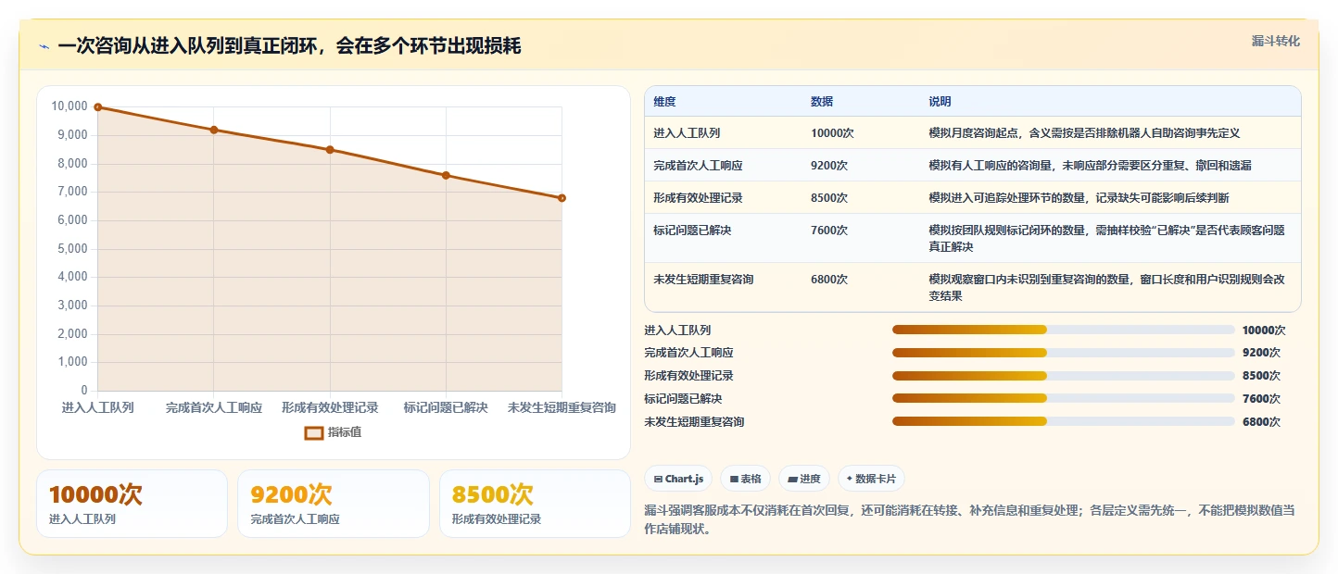Click the description starting 模拟月度咨询起点

1084,133
